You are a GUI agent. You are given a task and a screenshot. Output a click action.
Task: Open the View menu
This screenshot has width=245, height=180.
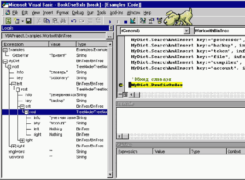[36, 12]
